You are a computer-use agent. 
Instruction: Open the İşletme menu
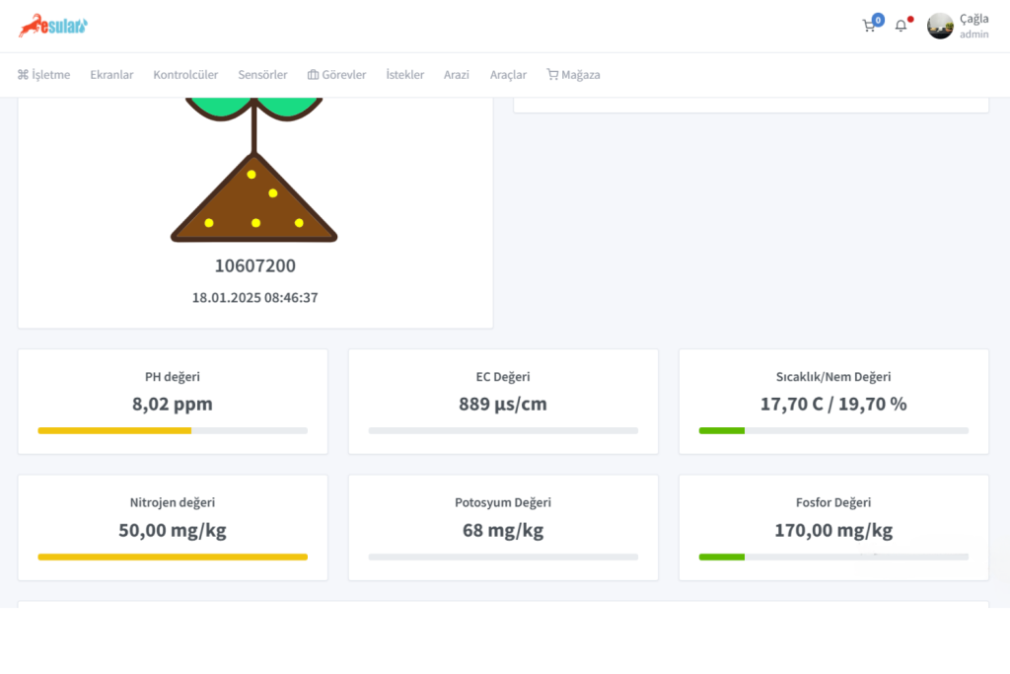pos(43,74)
